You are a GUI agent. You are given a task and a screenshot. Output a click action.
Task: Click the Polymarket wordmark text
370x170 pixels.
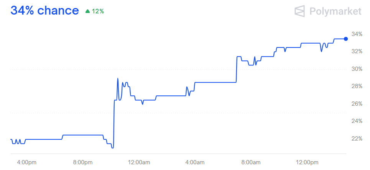click(335, 11)
